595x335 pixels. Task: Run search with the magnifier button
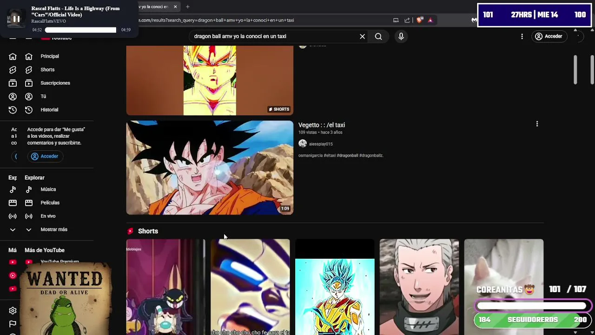378,36
